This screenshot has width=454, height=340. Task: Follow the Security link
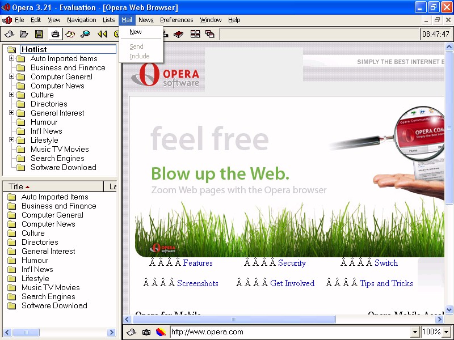(x=292, y=263)
